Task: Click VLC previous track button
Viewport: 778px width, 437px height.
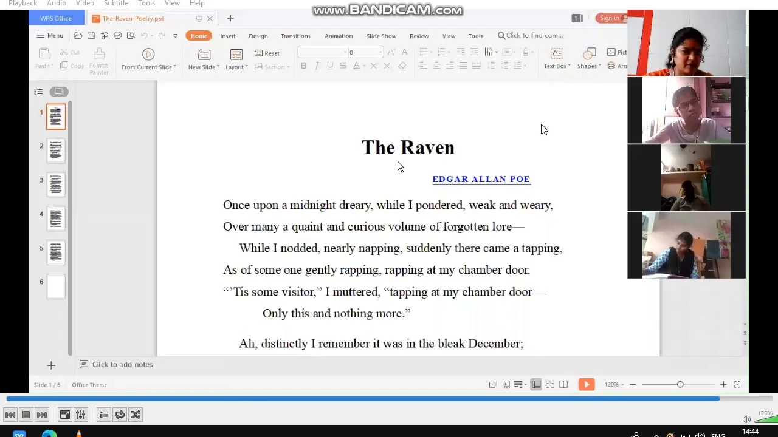Action: click(x=10, y=415)
